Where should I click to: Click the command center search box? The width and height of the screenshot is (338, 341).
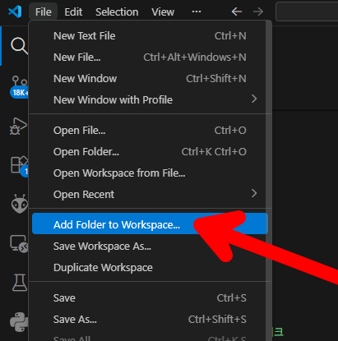click(307, 12)
